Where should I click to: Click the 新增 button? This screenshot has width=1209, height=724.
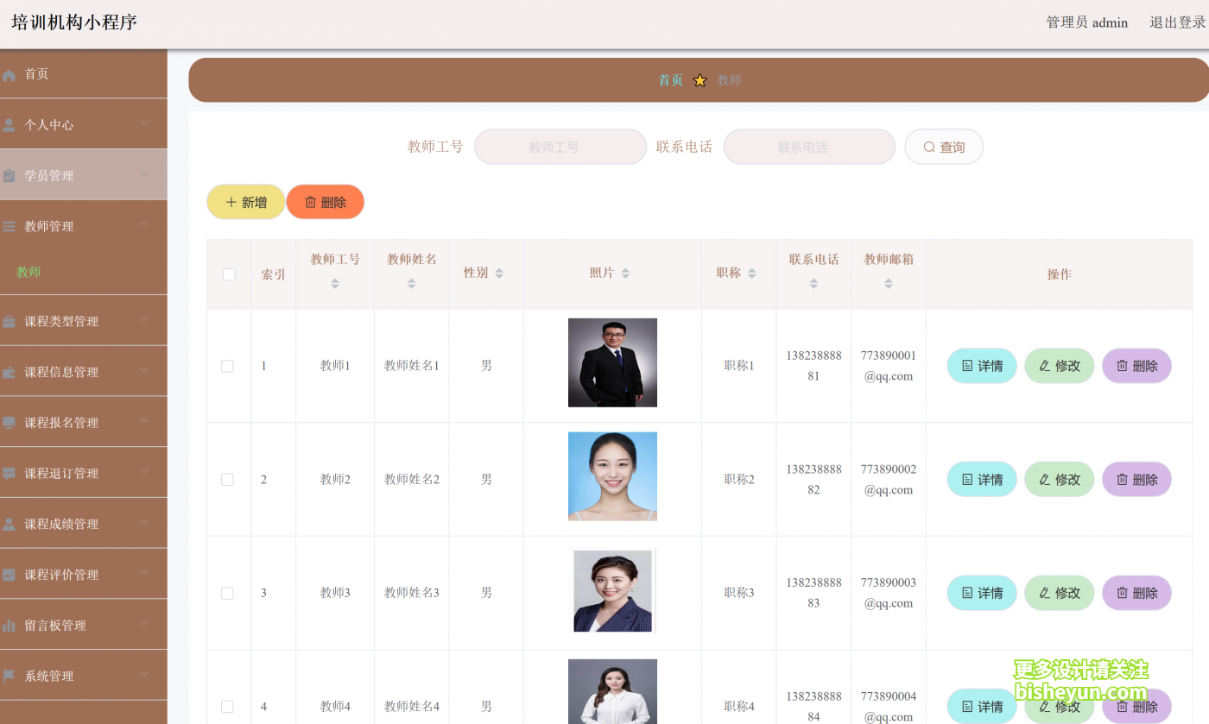click(246, 202)
